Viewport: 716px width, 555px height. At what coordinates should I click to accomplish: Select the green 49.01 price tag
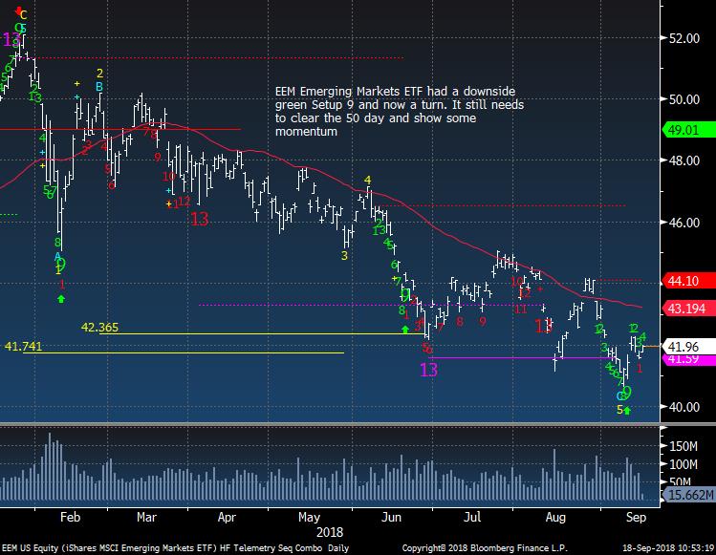pos(688,130)
